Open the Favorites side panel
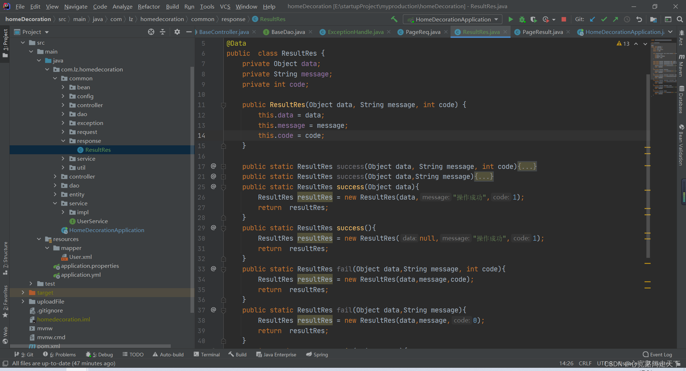The image size is (686, 371). tap(5, 301)
